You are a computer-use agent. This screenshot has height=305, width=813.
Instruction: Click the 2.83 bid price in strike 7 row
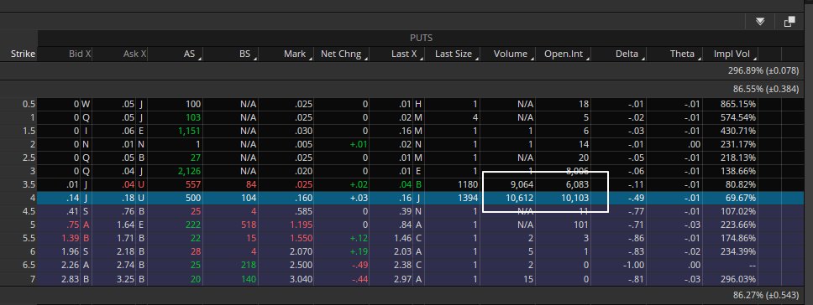pyautogui.click(x=69, y=279)
